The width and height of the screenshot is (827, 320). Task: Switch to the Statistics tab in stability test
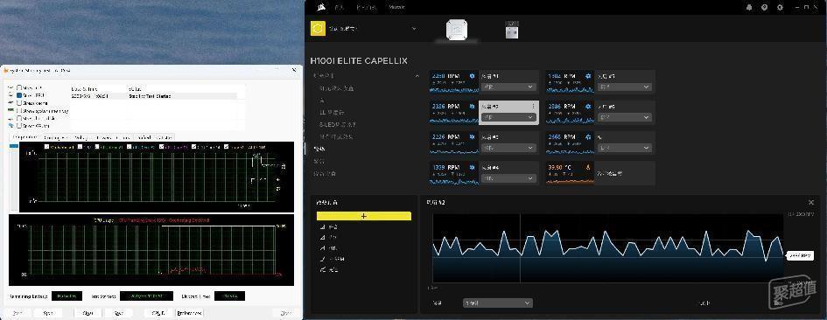(163, 137)
